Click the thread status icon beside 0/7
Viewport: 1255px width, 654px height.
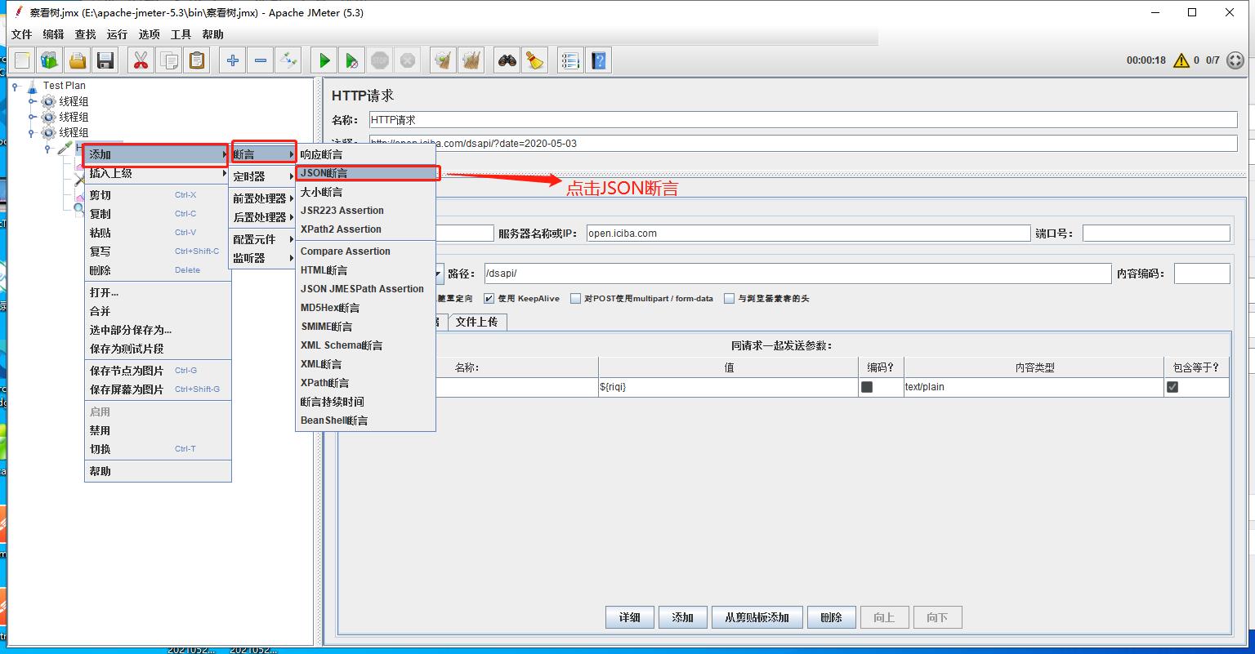click(x=1235, y=60)
